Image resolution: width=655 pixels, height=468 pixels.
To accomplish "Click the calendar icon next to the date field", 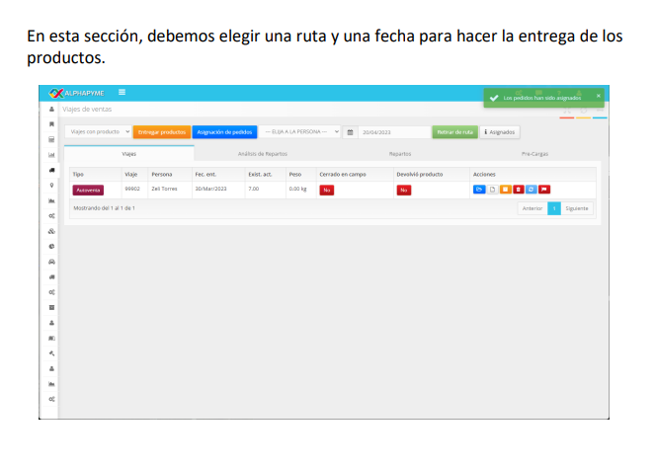I will point(350,131).
